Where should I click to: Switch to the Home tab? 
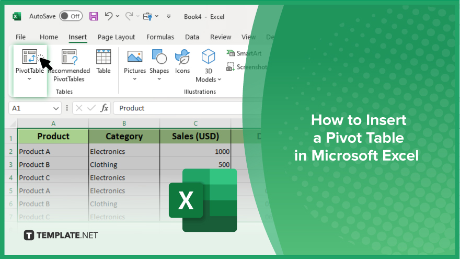point(49,37)
